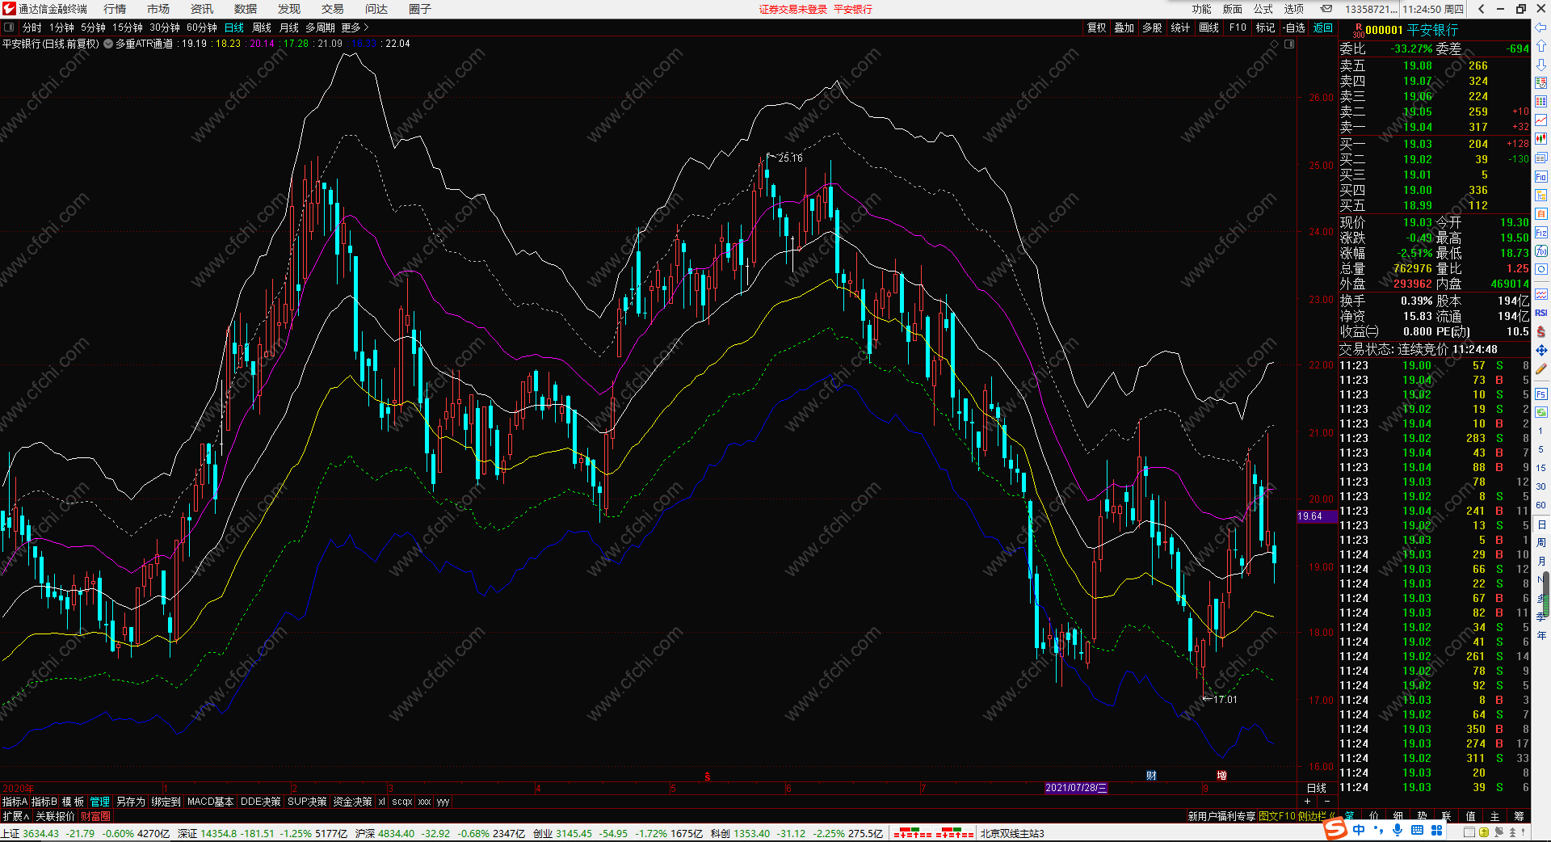This screenshot has width=1551, height=842.
Task: Toggle the 标记 marker option
Action: coord(1265,27)
